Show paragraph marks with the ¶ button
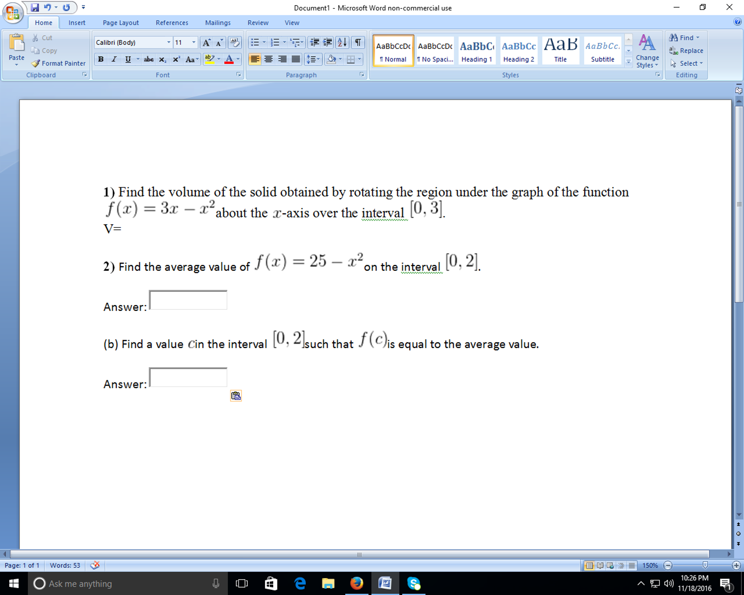Image resolution: width=744 pixels, height=595 pixels. pos(357,42)
